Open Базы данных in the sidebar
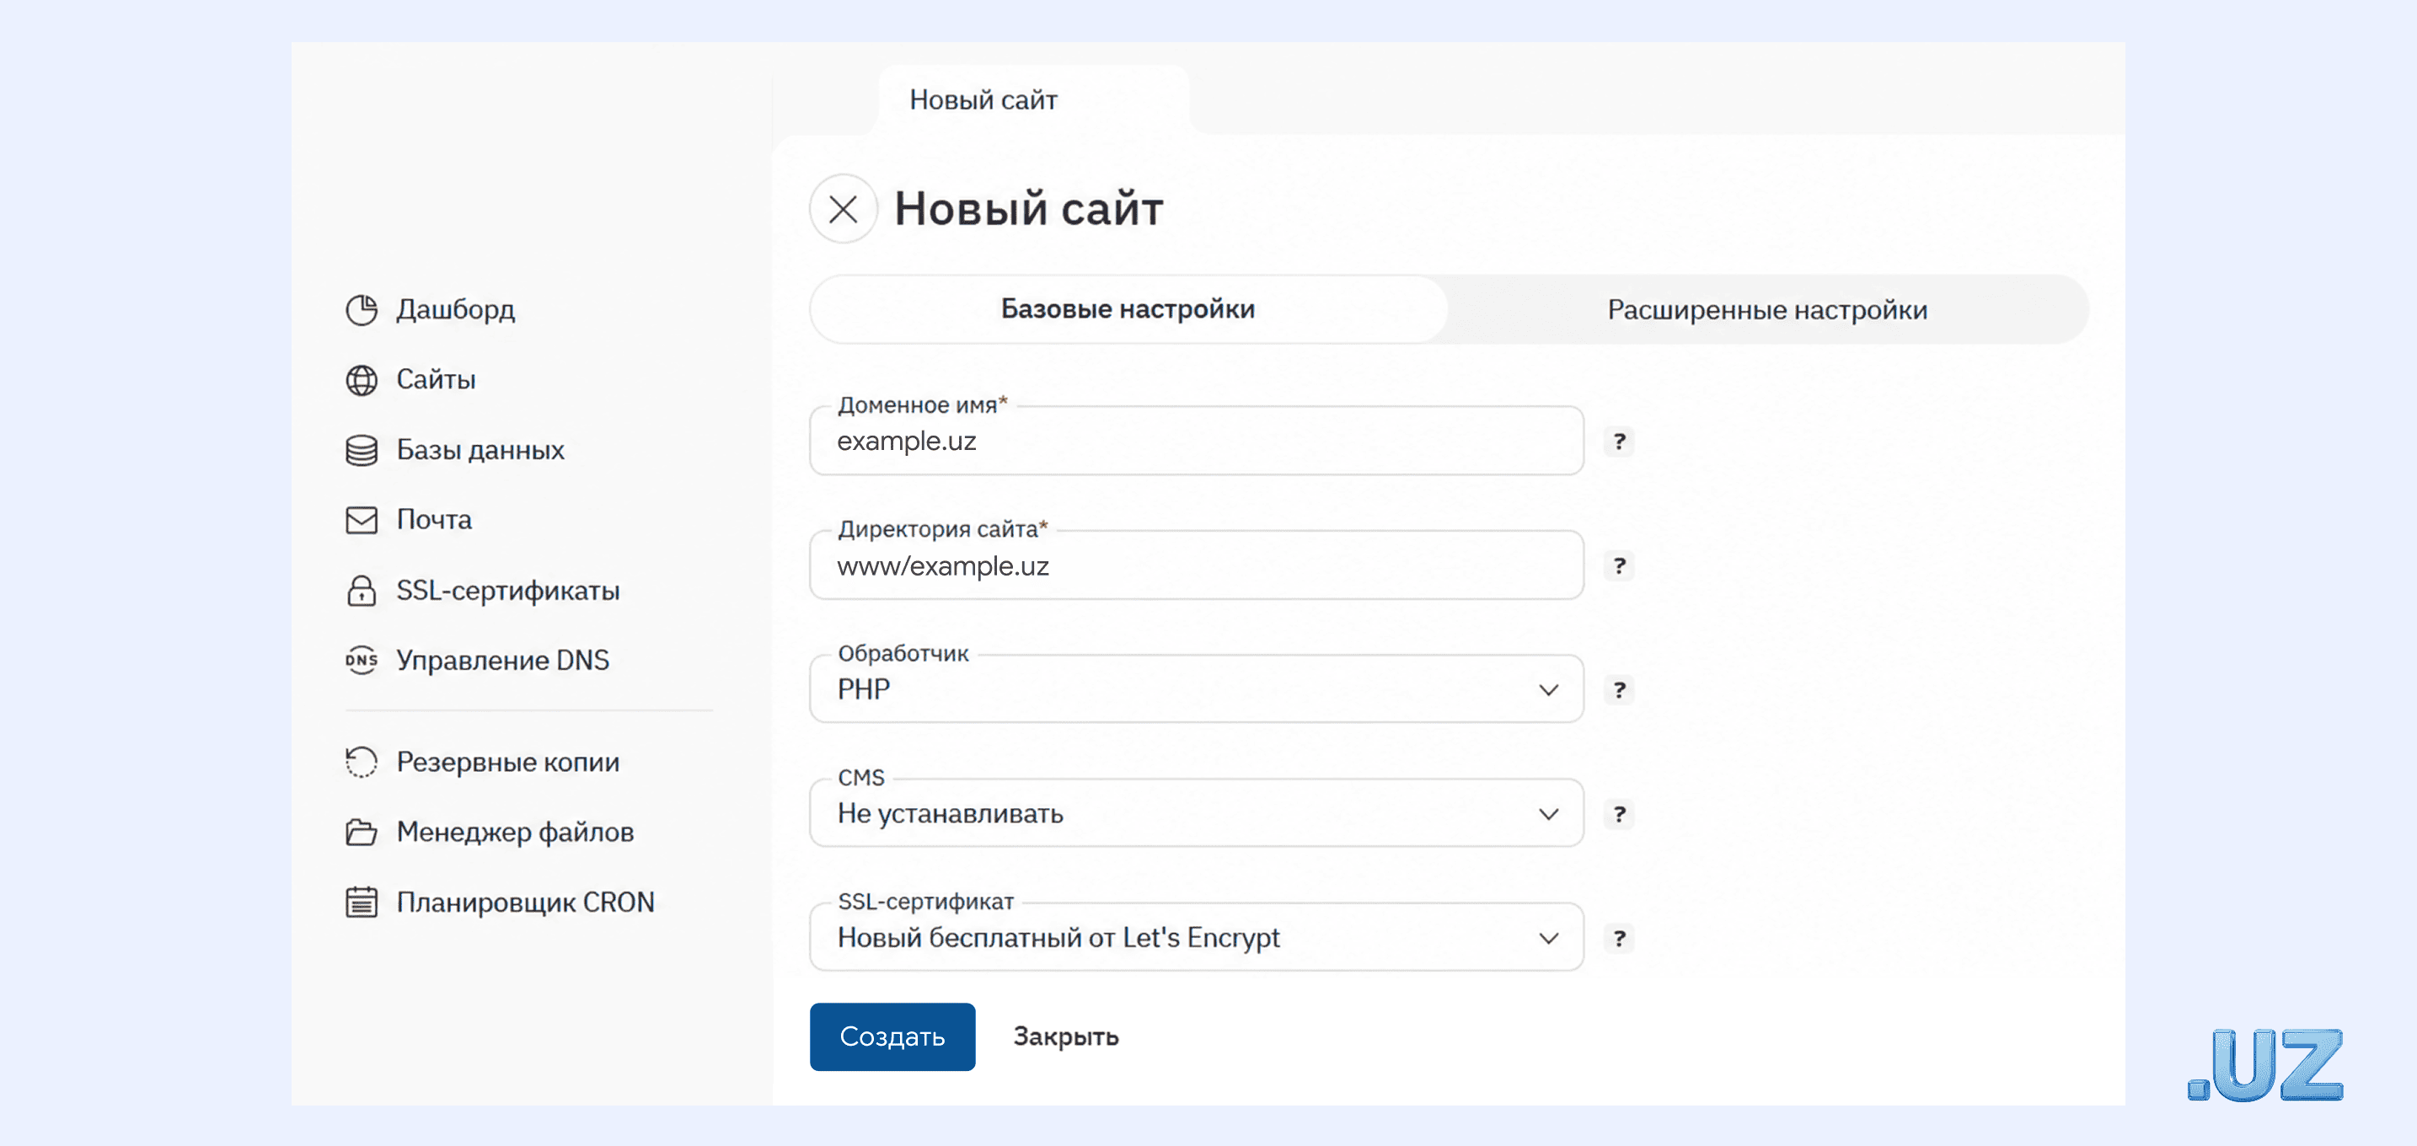The height and width of the screenshot is (1146, 2417). coord(480,450)
